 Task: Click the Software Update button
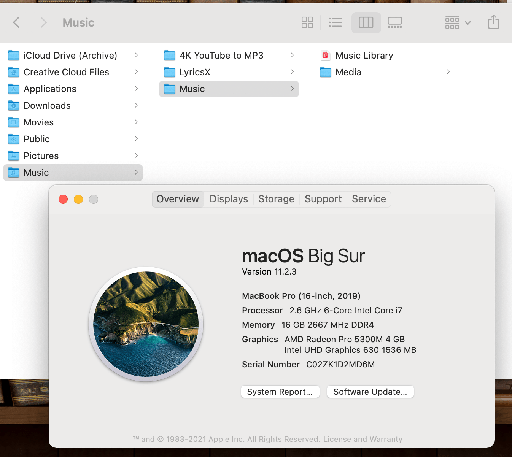click(x=370, y=392)
